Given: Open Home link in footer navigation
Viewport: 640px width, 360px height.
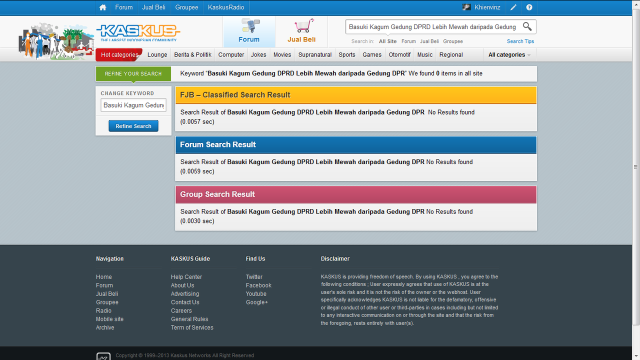Looking at the screenshot, I should pos(104,277).
